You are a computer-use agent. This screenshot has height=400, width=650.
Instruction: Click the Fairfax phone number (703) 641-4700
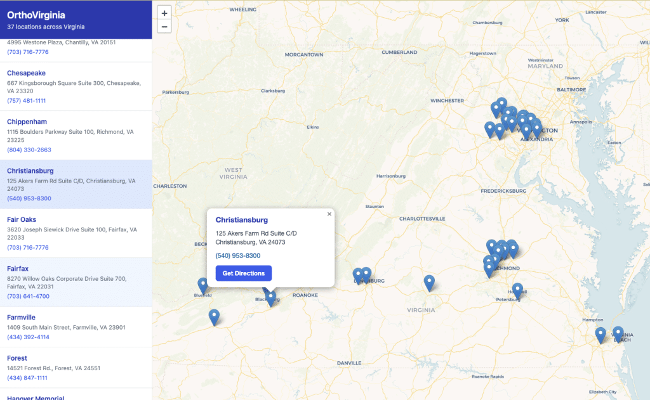tap(28, 296)
